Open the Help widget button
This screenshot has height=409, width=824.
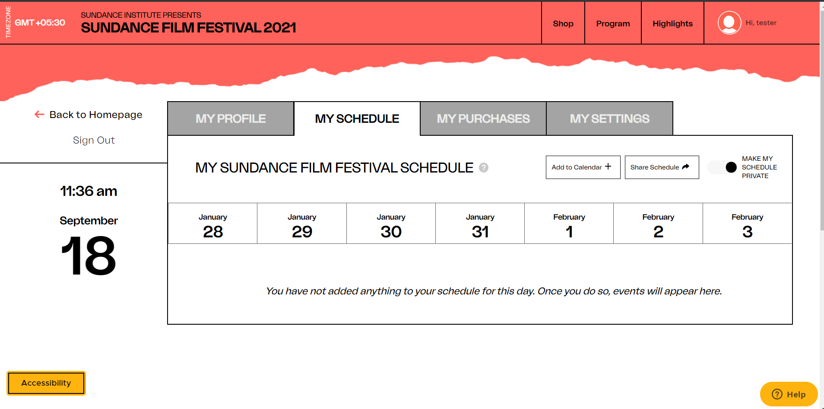pos(789,394)
